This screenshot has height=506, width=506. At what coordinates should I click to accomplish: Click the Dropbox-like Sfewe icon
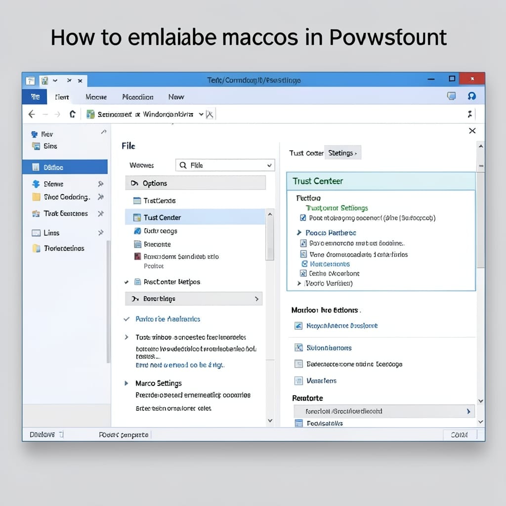point(36,184)
